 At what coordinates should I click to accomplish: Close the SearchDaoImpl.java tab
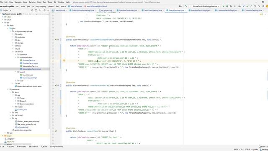pyautogui.click(x=186, y=10)
